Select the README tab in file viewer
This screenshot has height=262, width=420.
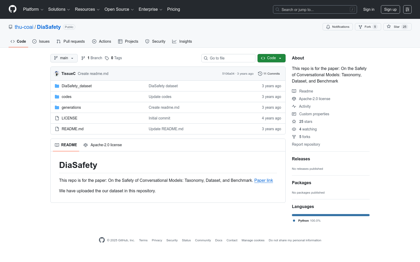pos(66,145)
